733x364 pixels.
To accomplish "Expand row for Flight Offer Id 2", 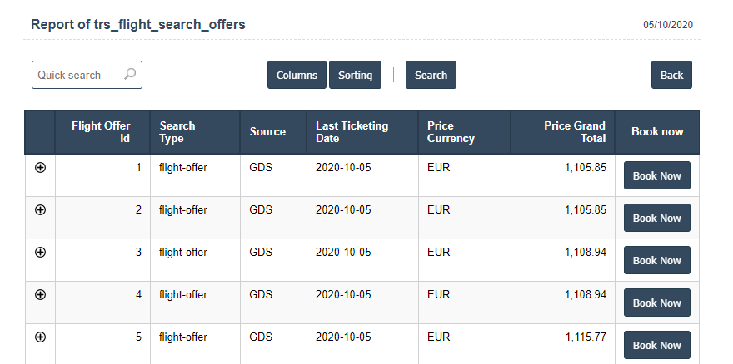I will pos(40,209).
